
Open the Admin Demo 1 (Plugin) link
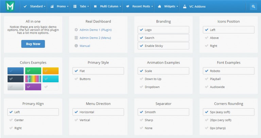pyautogui.click(x=95, y=30)
